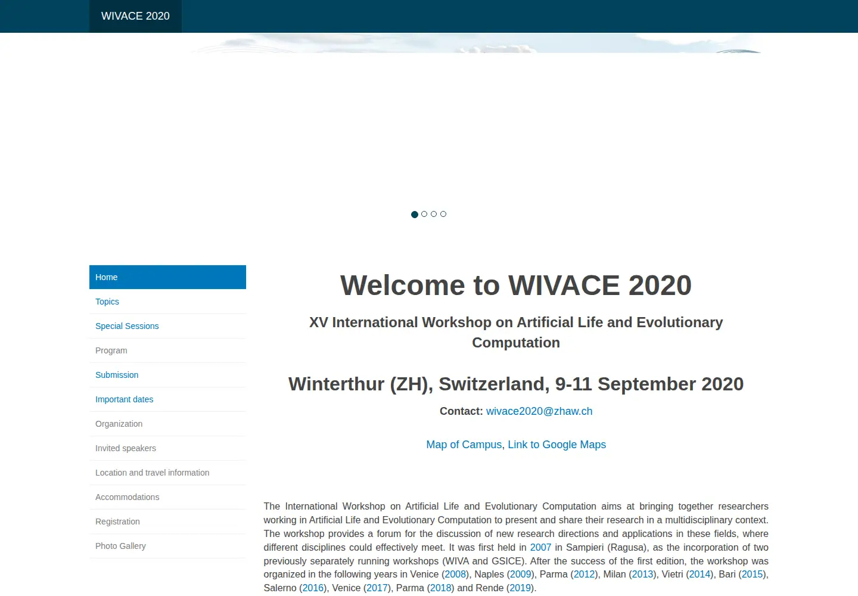858x596 pixels.
Task: Open Invited speakers menu entry
Action: point(167,448)
